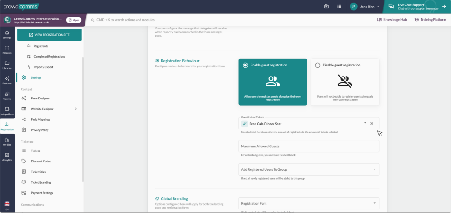Click the apps grid icon in header
The height and width of the screenshot is (213, 451).
[x=339, y=7]
